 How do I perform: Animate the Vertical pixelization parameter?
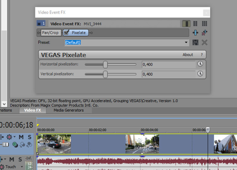200,74
